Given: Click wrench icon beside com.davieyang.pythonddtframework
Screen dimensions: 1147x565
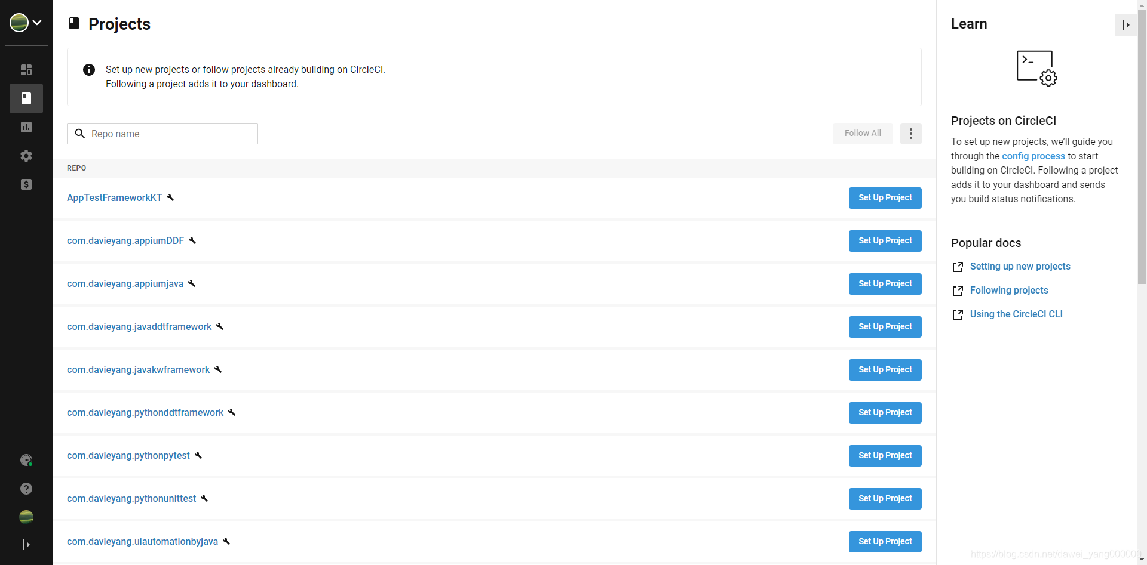Looking at the screenshot, I should point(232,412).
